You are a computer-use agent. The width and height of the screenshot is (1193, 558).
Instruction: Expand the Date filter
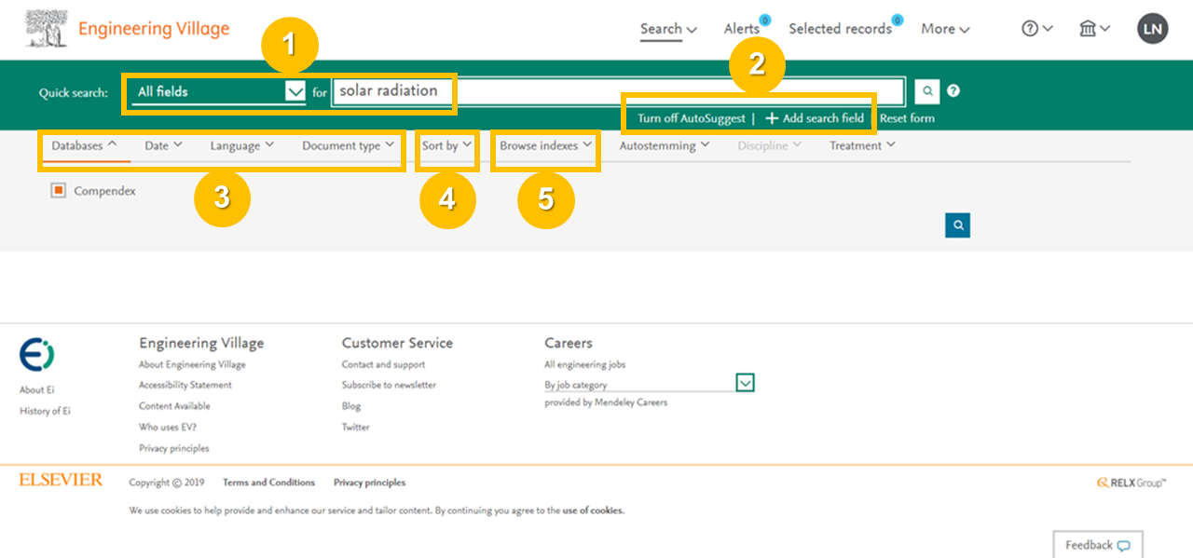coord(164,145)
